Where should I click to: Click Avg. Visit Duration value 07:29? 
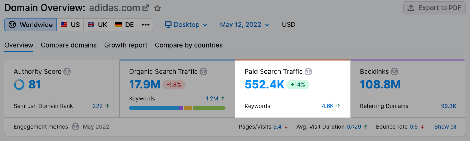[x=354, y=127]
